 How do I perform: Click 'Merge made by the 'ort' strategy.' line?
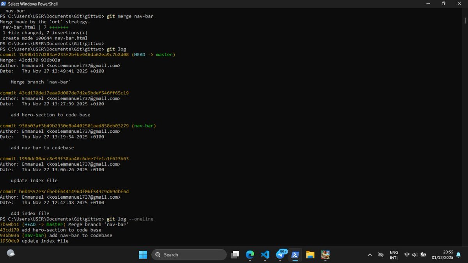pos(45,22)
